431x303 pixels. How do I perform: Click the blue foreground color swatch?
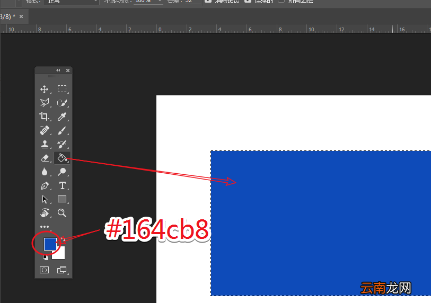coord(50,244)
